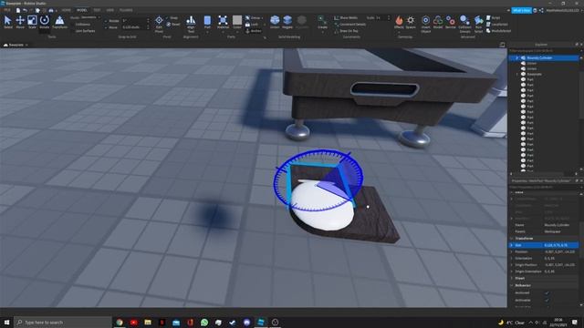Image resolution: width=584 pixels, height=328 pixels.
Task: Open the Effects dropdown arrow
Action: click(x=399, y=32)
